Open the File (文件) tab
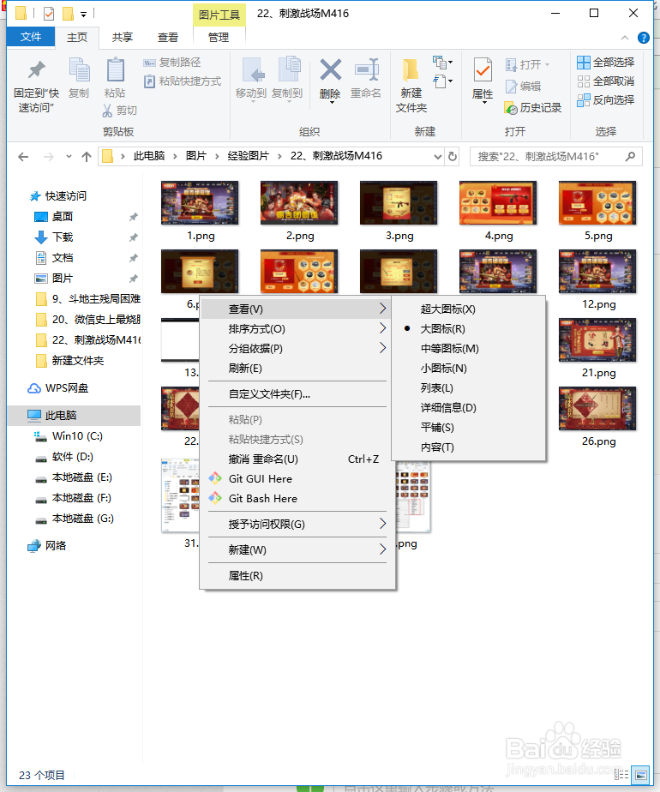 [x=31, y=37]
